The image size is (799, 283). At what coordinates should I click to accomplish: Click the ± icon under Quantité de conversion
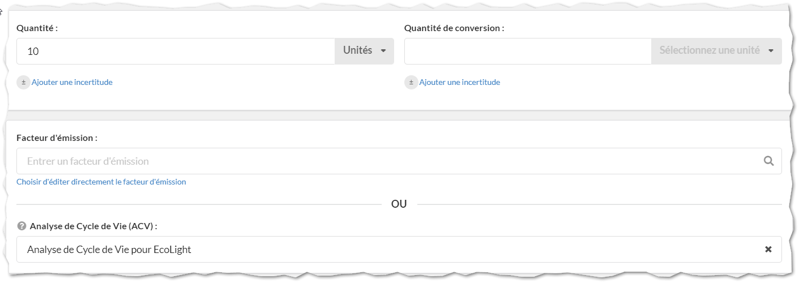tap(411, 82)
